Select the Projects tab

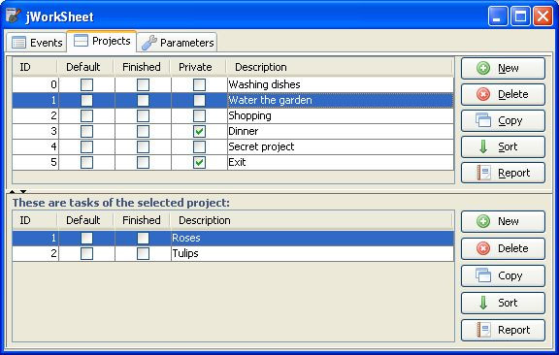coord(102,41)
